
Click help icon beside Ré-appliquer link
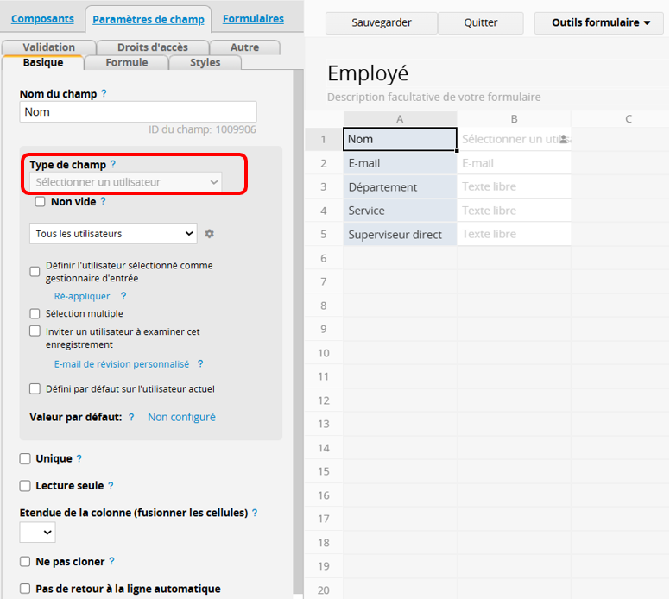pyautogui.click(x=123, y=296)
